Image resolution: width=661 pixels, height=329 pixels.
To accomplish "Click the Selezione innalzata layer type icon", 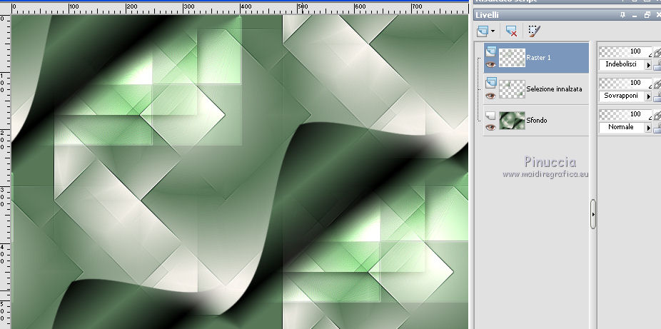I will pyautogui.click(x=490, y=83).
